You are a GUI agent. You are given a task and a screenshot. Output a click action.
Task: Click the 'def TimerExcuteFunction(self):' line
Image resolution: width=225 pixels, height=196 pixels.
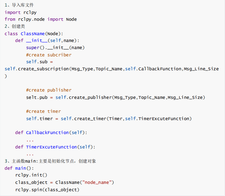click(x=55, y=147)
